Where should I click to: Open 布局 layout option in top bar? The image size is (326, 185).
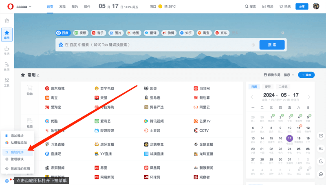pos(268,7)
